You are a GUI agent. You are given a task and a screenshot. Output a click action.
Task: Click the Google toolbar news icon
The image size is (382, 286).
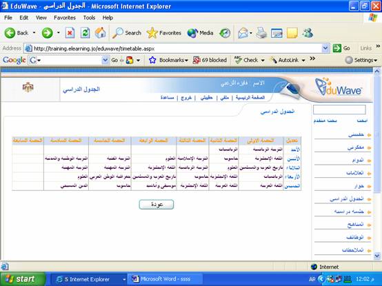[130, 60]
